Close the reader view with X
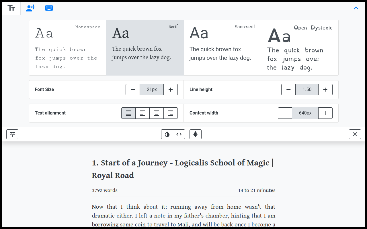This screenshot has width=367, height=229. click(355, 134)
